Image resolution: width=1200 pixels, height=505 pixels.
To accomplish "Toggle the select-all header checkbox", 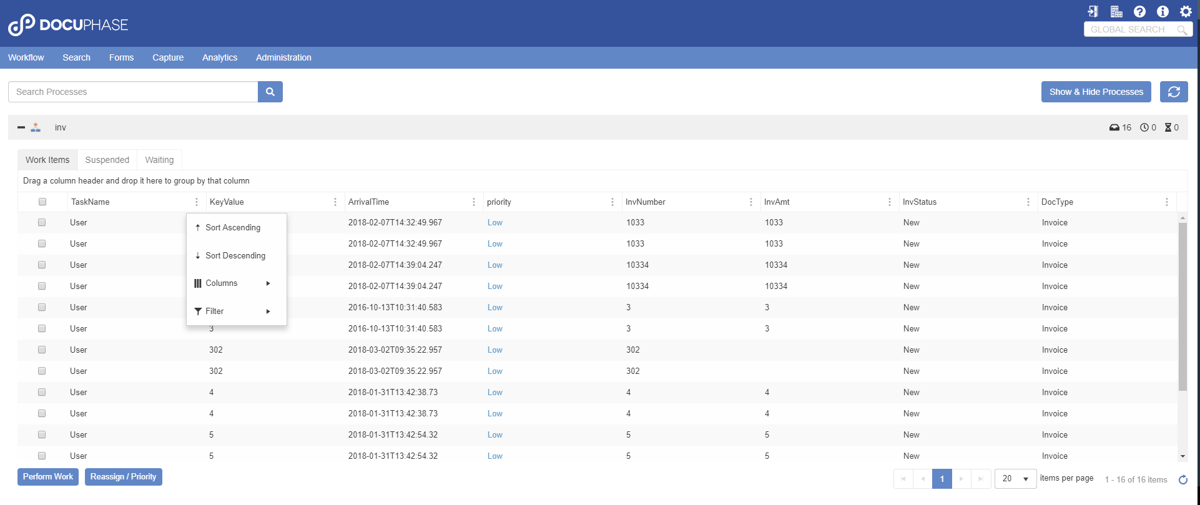I will (42, 202).
